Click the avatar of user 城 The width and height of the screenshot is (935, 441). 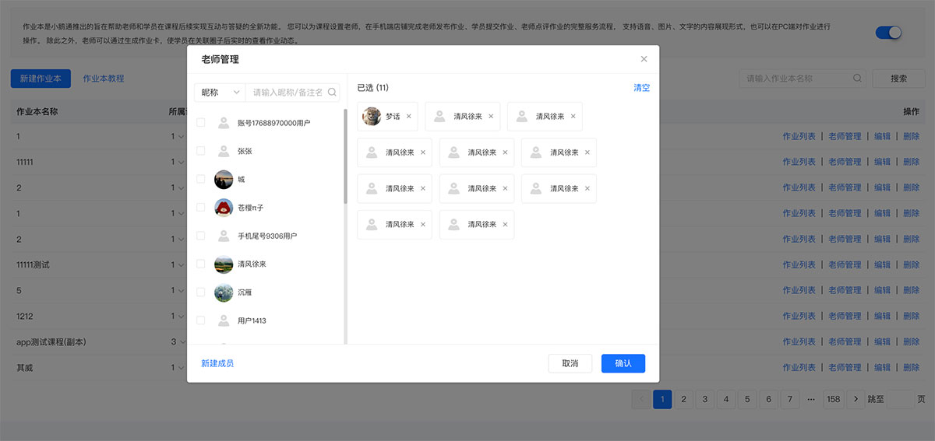[x=224, y=180]
